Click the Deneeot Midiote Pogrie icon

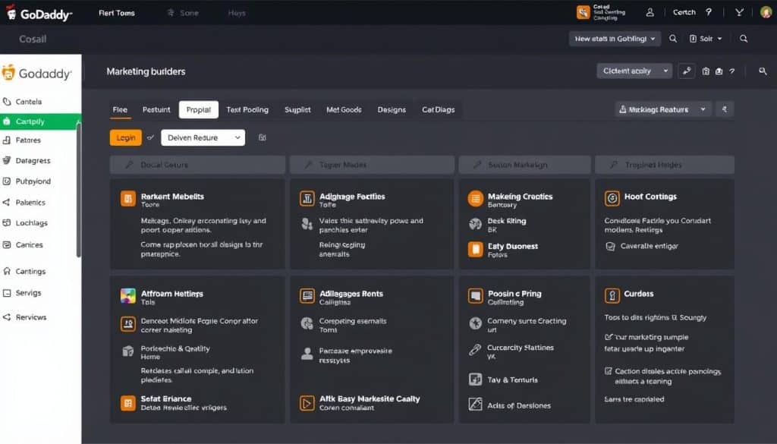(x=127, y=324)
